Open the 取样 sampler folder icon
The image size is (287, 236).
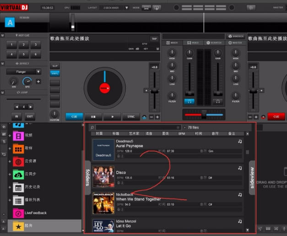click(18, 149)
